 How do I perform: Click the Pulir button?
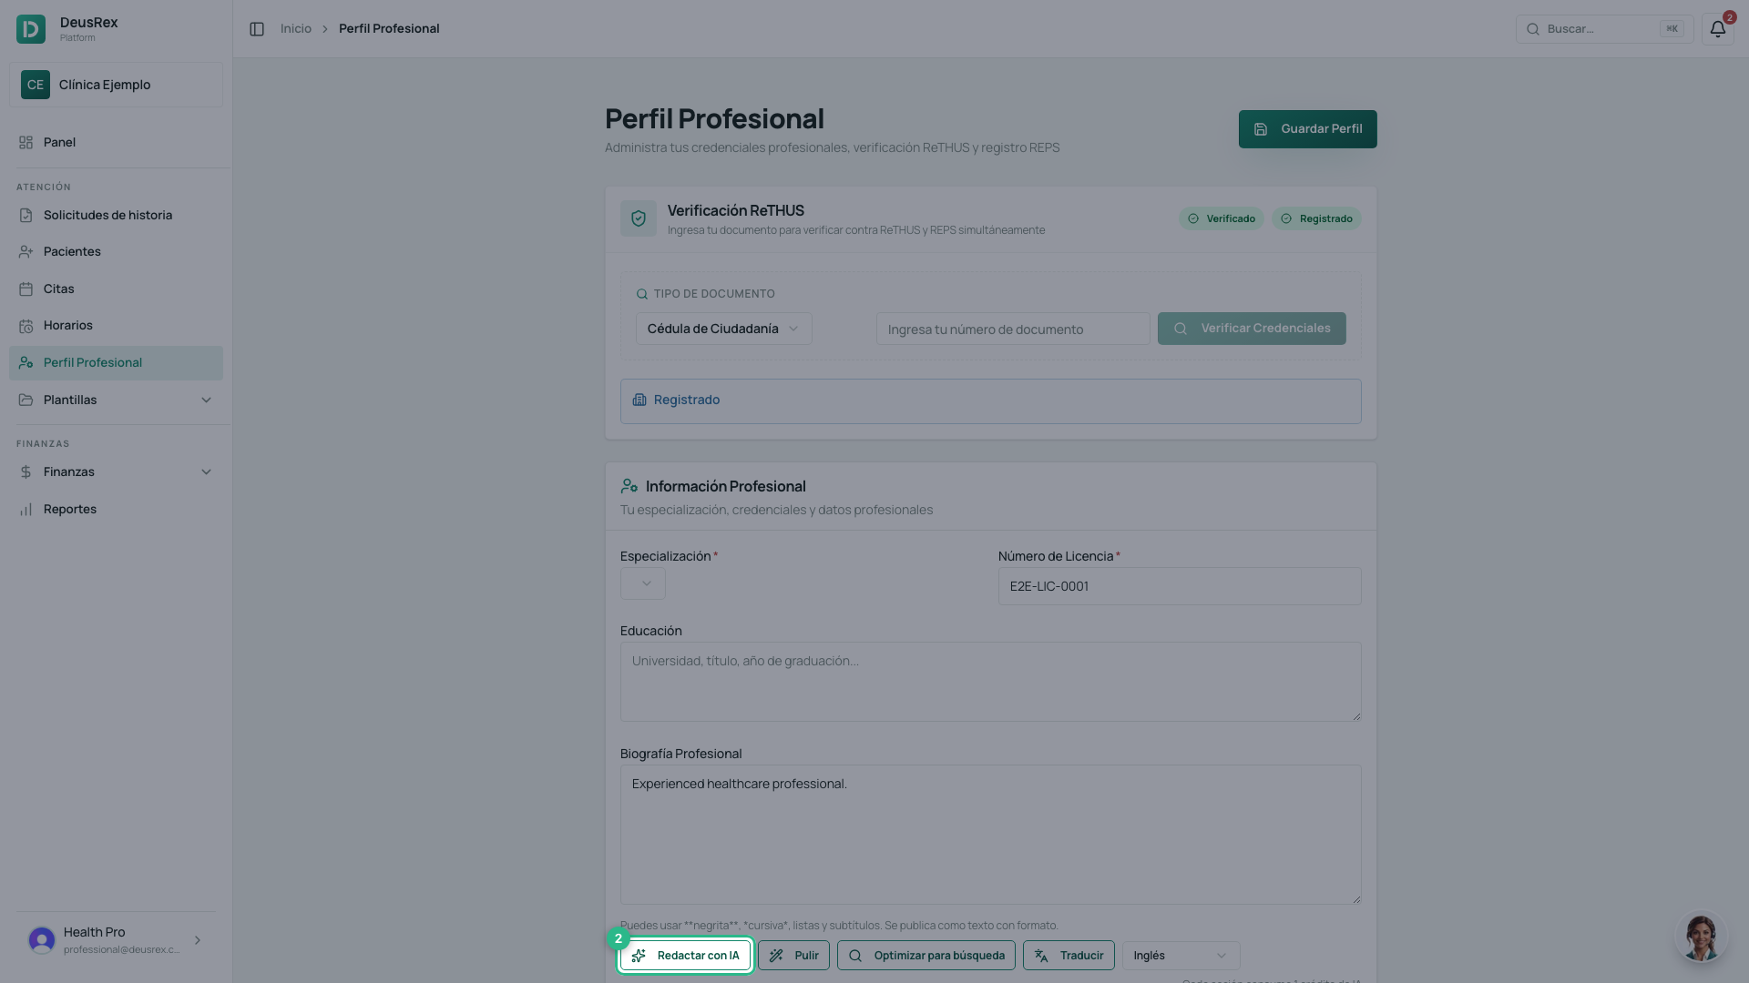point(793,956)
